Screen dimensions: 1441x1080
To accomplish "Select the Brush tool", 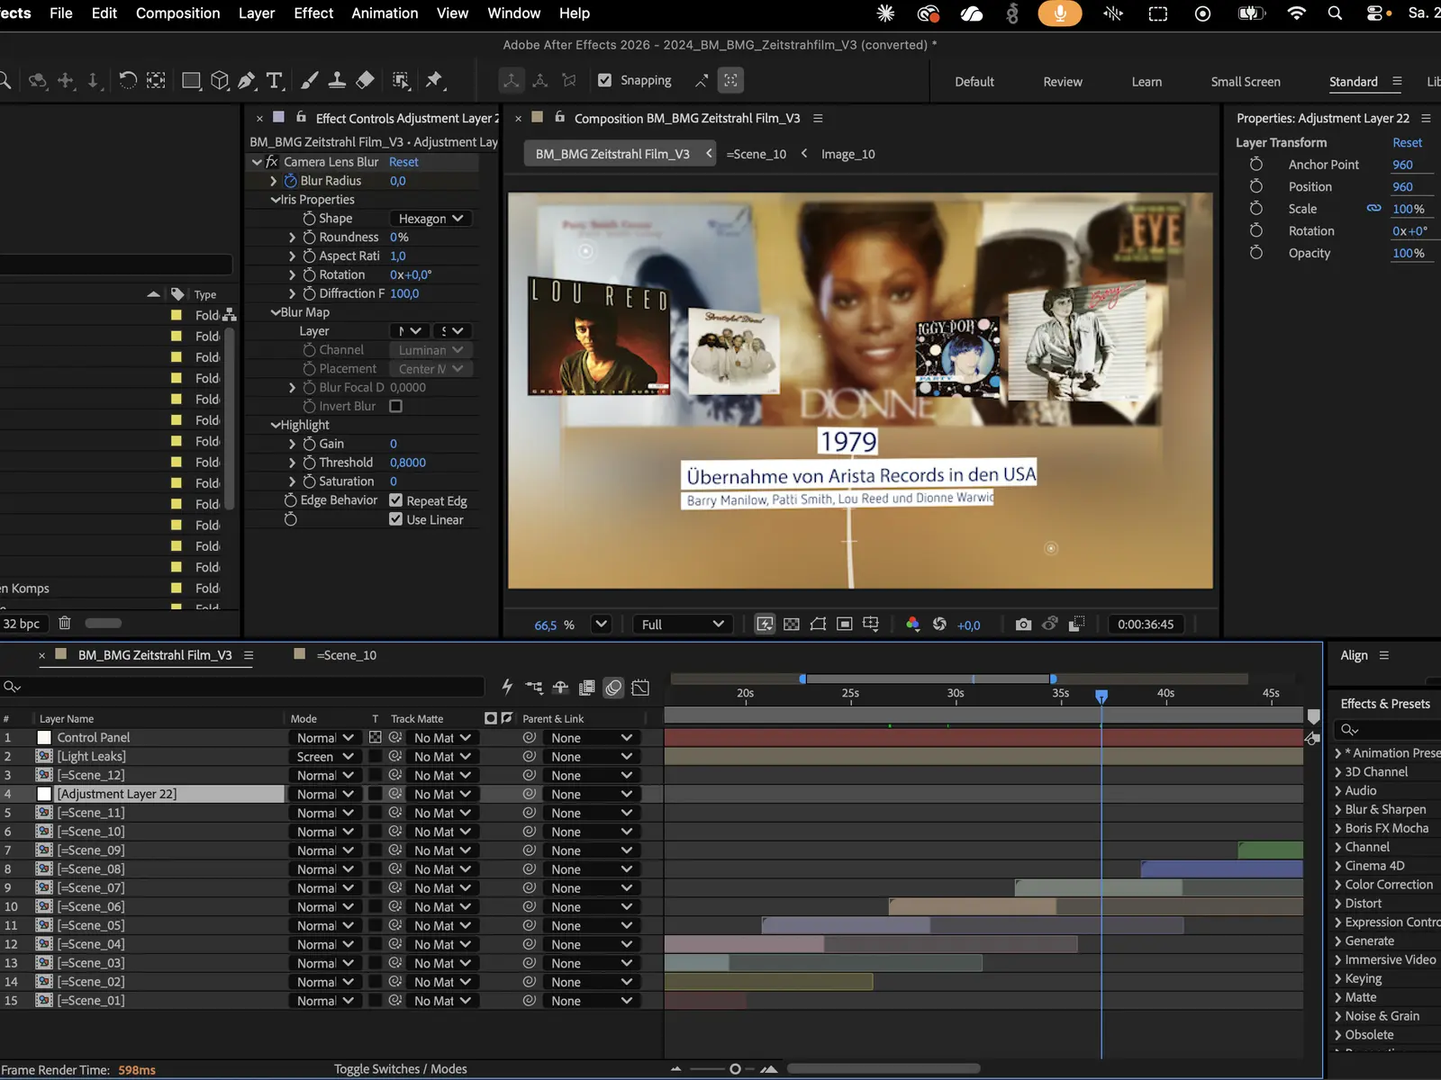I will (x=309, y=80).
